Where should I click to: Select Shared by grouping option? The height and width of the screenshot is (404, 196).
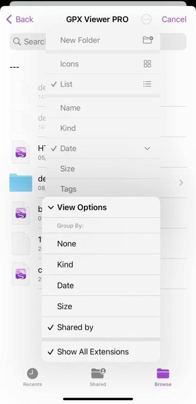click(101, 327)
